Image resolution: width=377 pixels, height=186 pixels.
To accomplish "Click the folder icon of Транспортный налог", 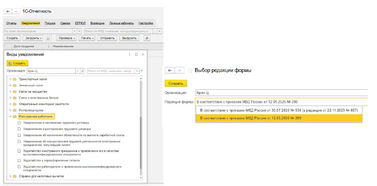I will (x=15, y=79).
